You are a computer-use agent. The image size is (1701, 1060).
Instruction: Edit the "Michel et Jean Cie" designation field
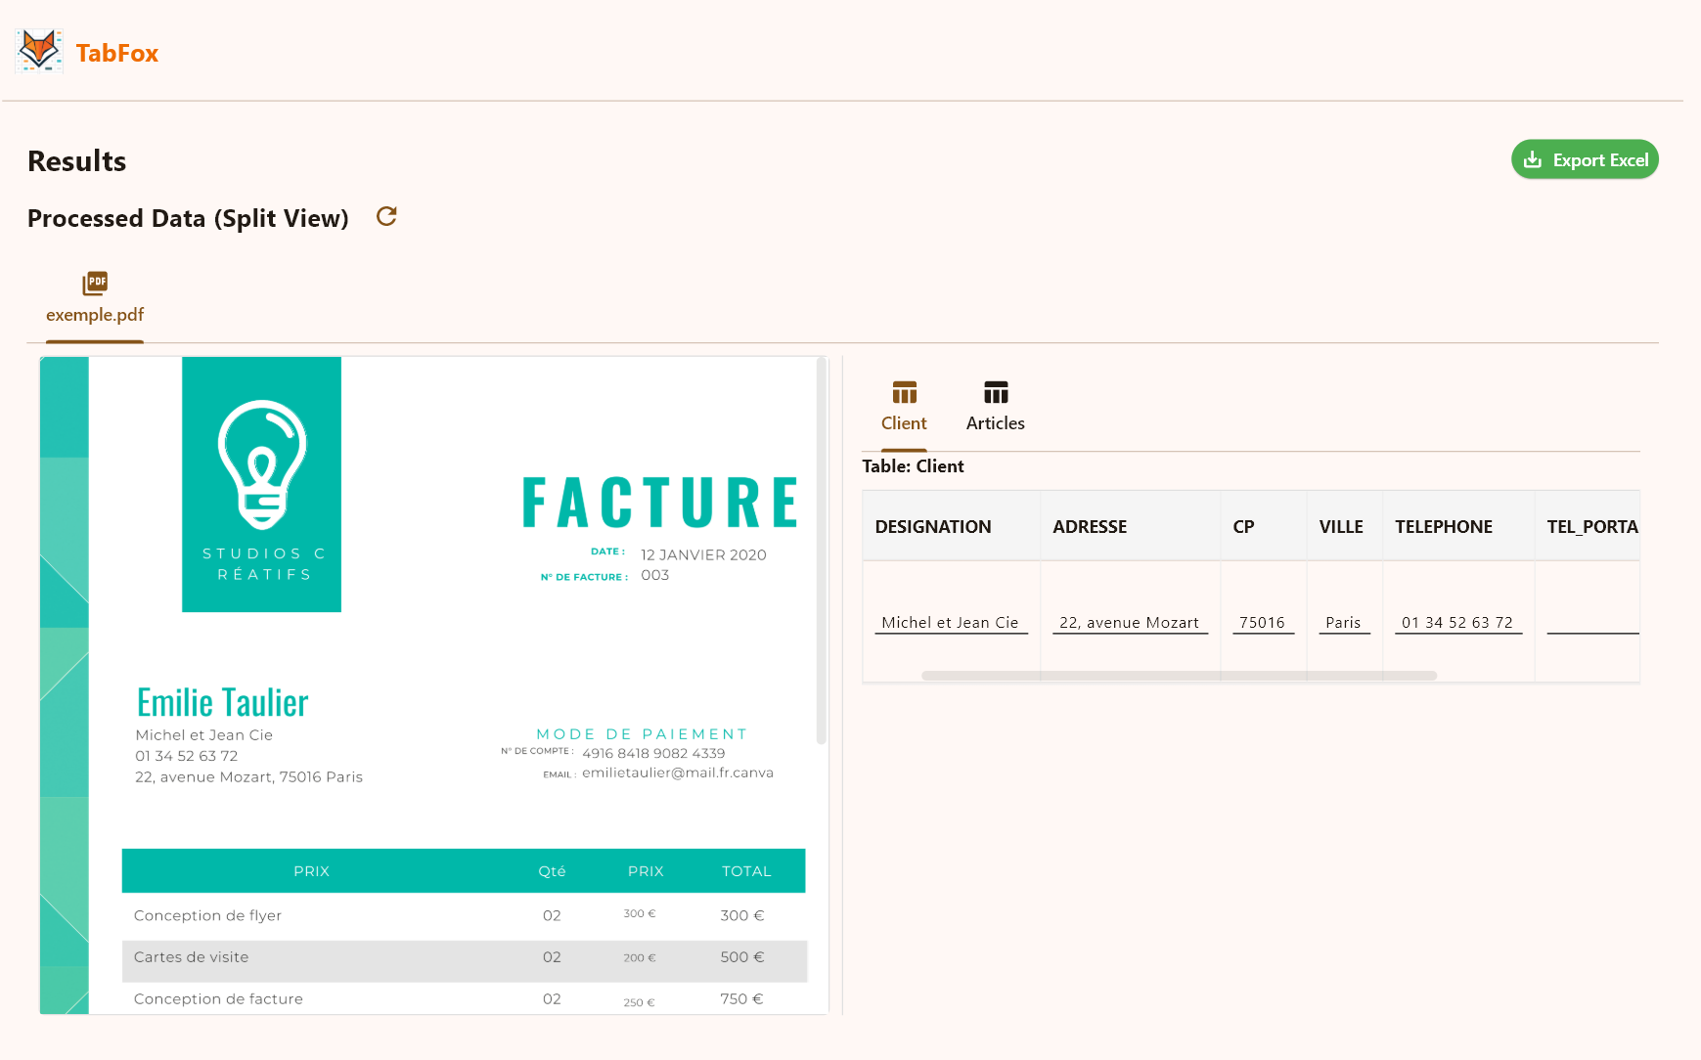pos(950,622)
